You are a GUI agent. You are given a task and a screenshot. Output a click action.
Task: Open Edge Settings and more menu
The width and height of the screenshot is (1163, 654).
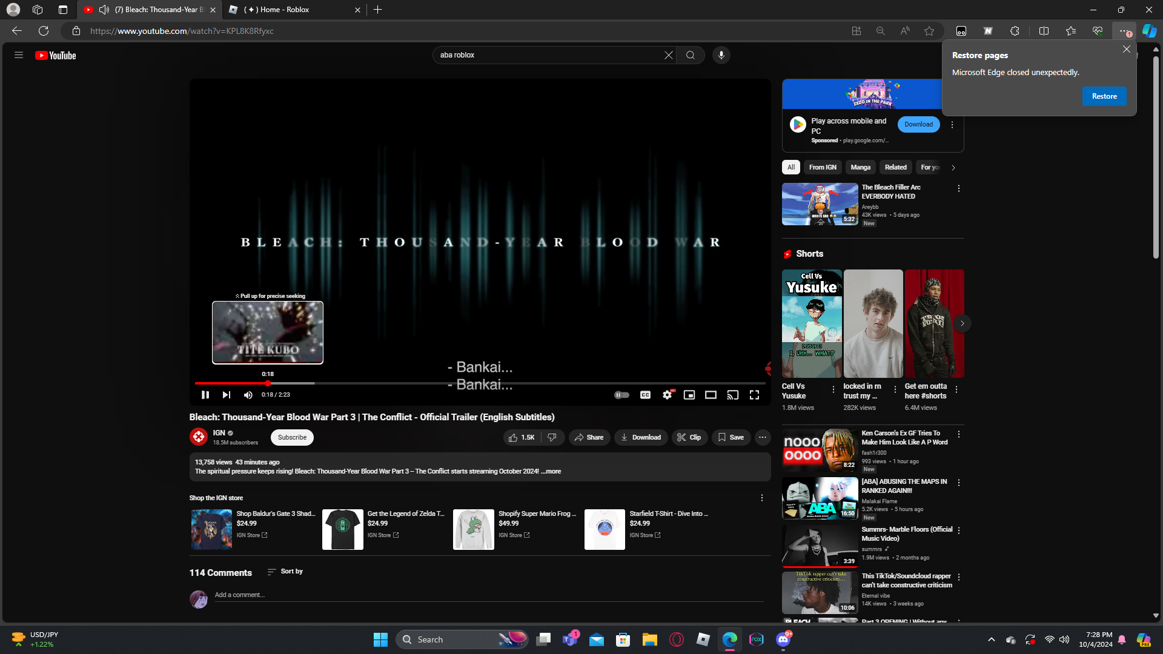click(1124, 31)
